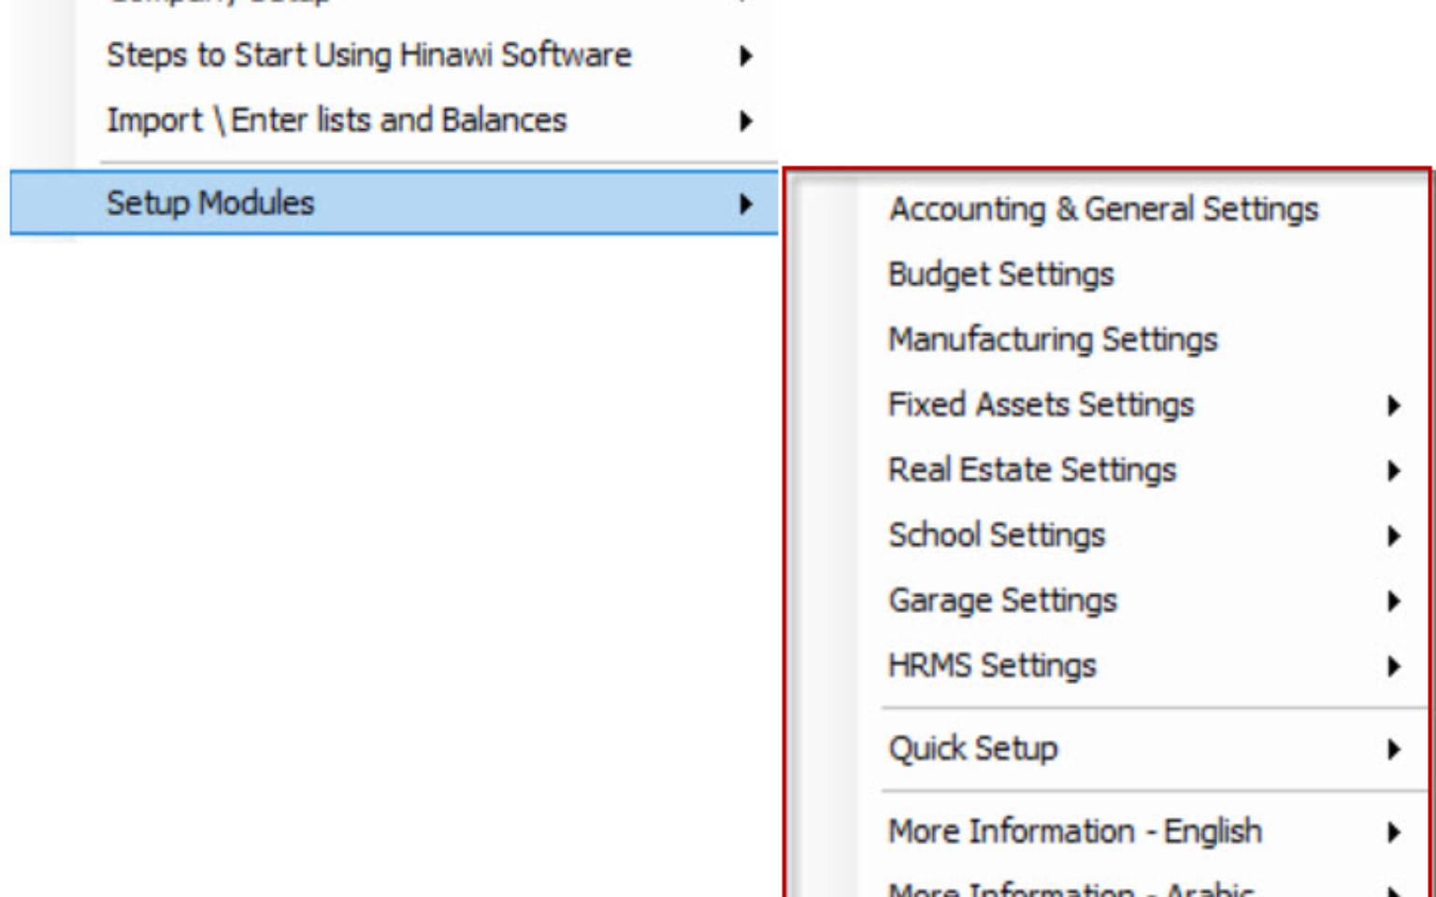The width and height of the screenshot is (1436, 897).
Task: Open More Information - English
Action: (x=1109, y=832)
